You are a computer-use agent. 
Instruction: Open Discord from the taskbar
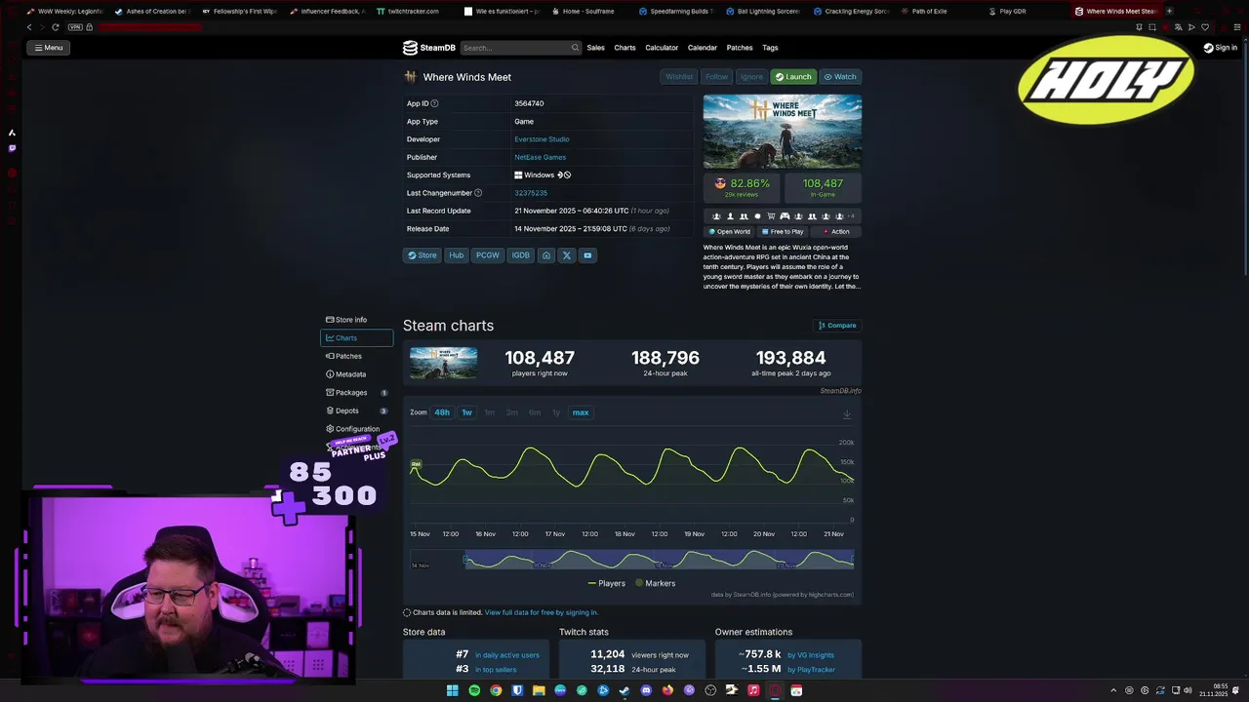(646, 690)
